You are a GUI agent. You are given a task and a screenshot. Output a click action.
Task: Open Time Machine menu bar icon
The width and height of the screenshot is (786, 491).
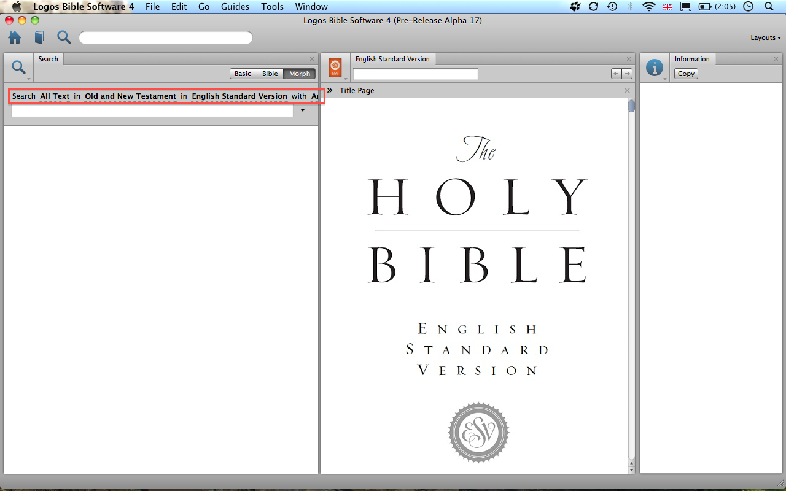point(612,7)
